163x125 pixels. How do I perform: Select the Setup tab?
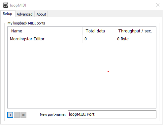pyautogui.click(x=7, y=14)
